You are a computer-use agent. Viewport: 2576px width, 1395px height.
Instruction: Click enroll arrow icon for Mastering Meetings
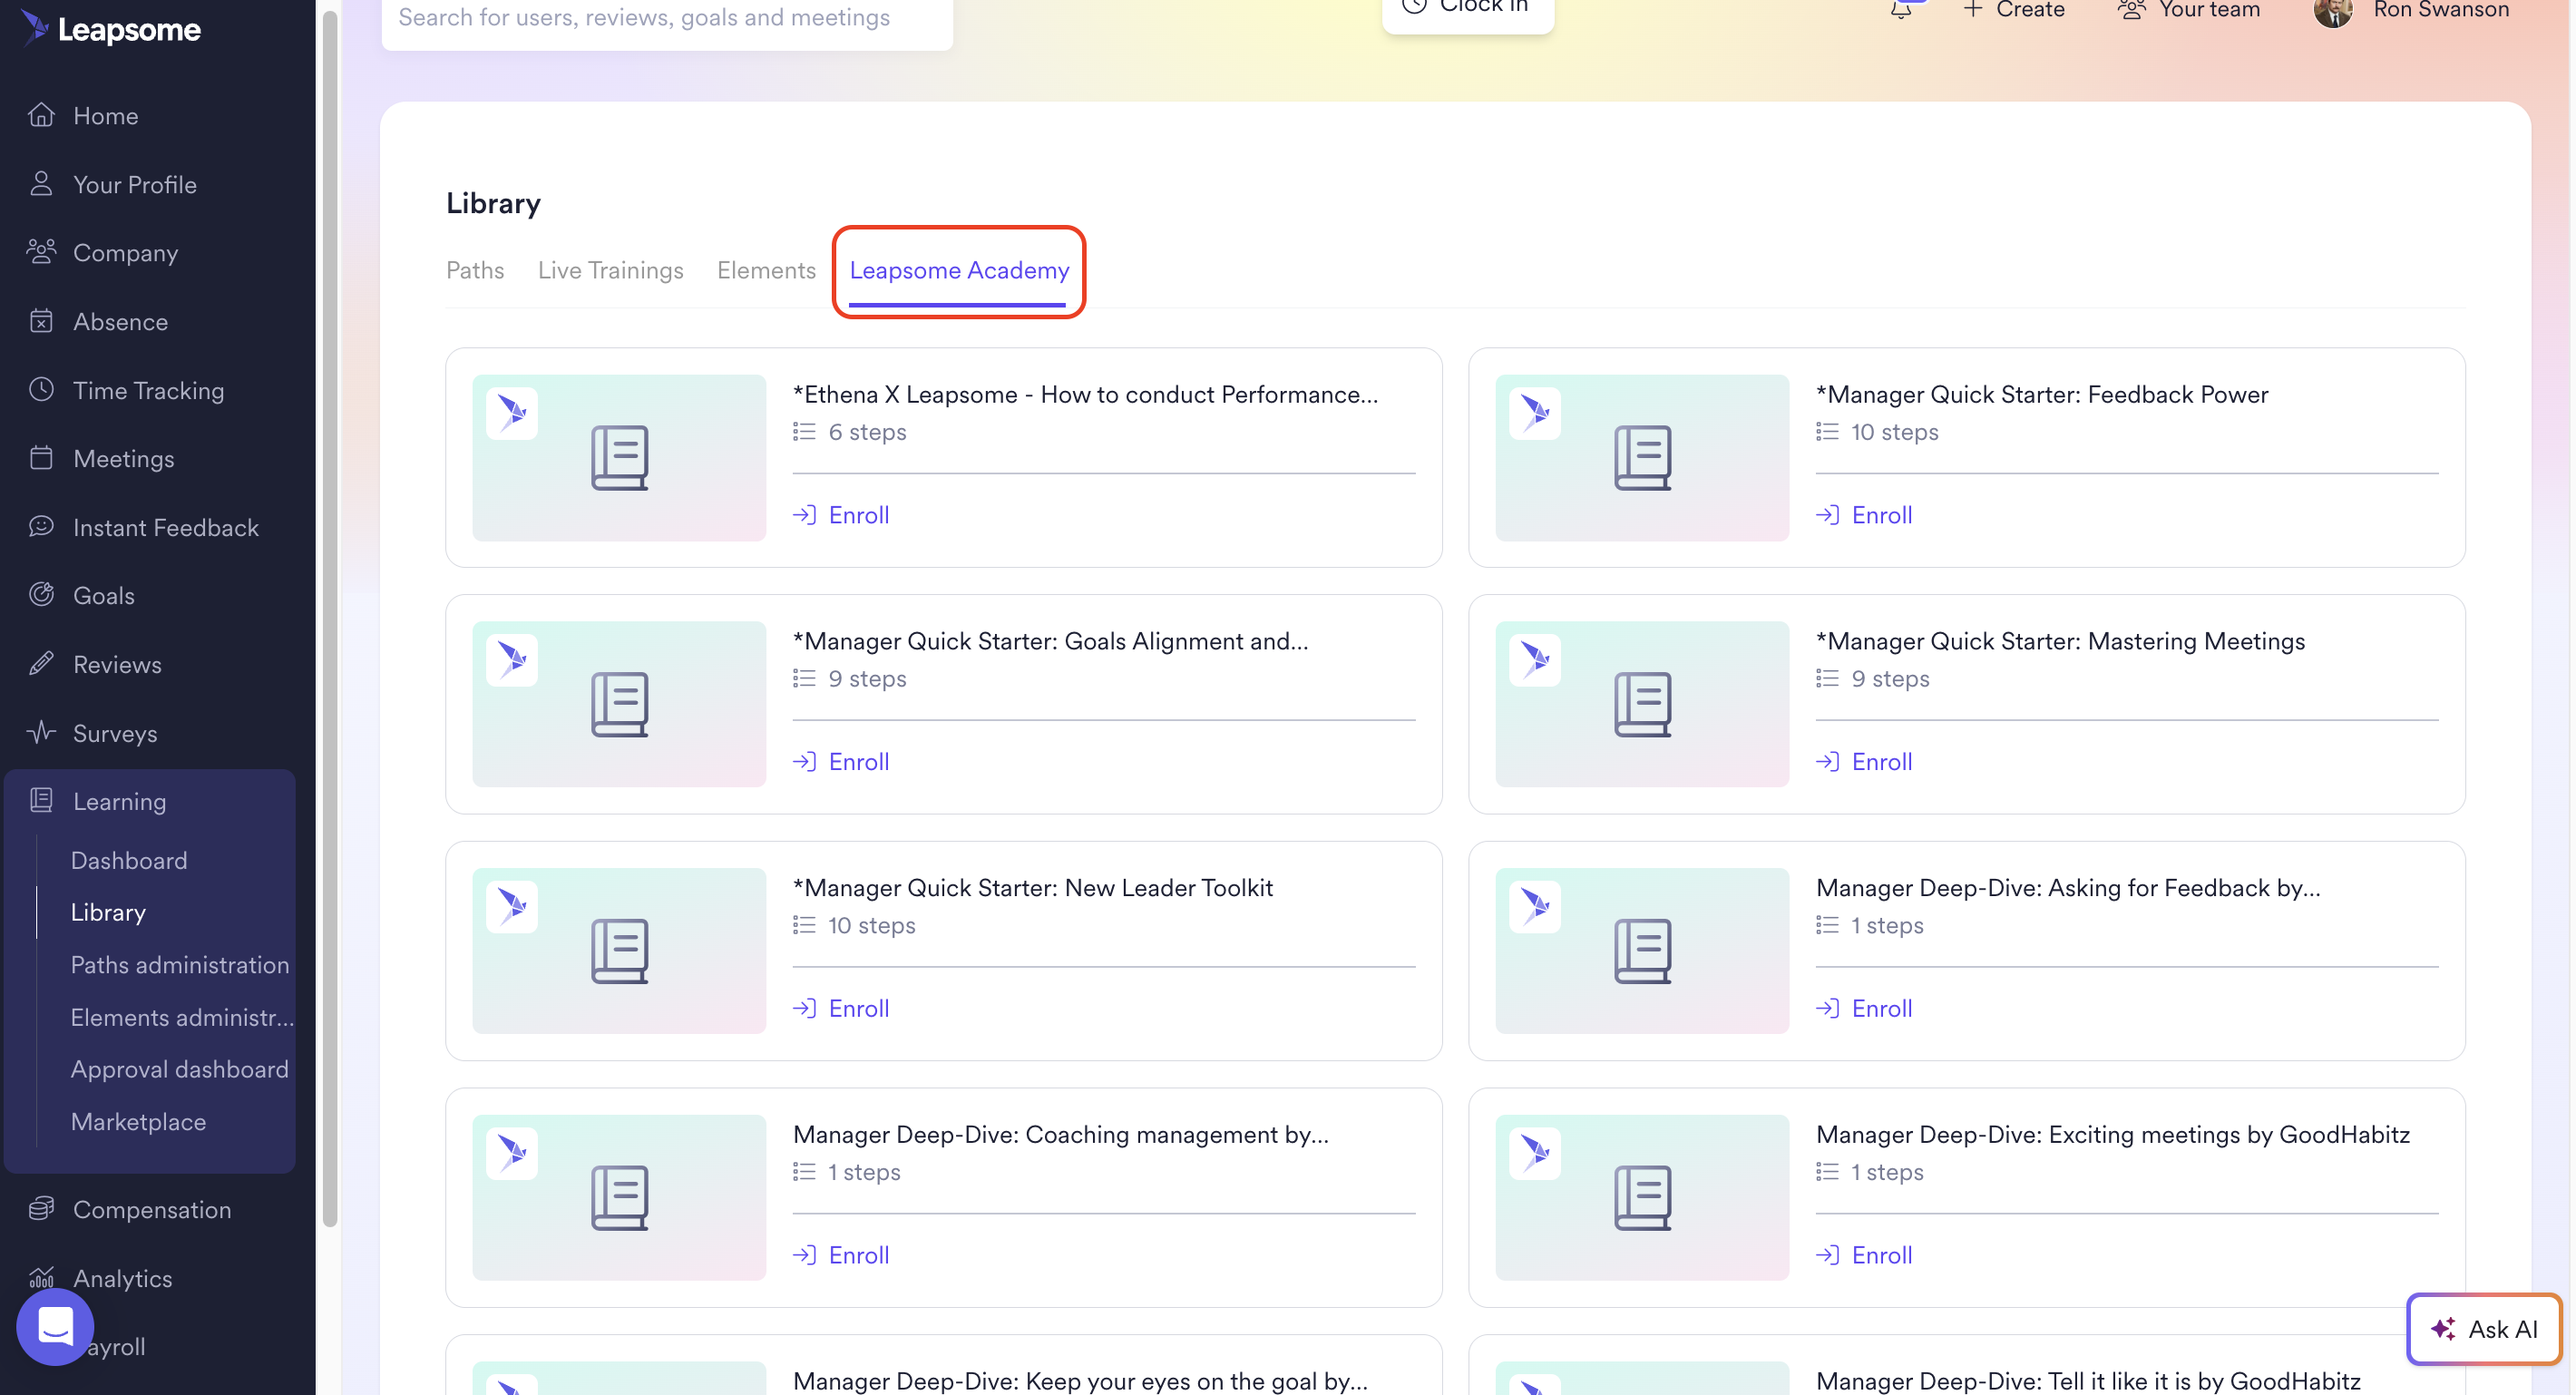[1827, 762]
